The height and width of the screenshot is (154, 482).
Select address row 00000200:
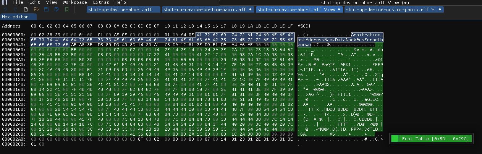pyautogui.click(x=15, y=114)
